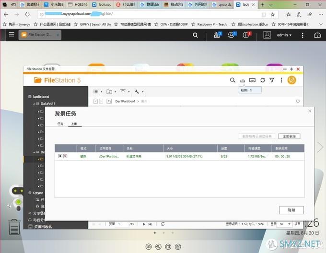Image resolution: width=326 pixels, height=253 pixels.
Task: Open a new browser tab
Action: tap(262, 5)
